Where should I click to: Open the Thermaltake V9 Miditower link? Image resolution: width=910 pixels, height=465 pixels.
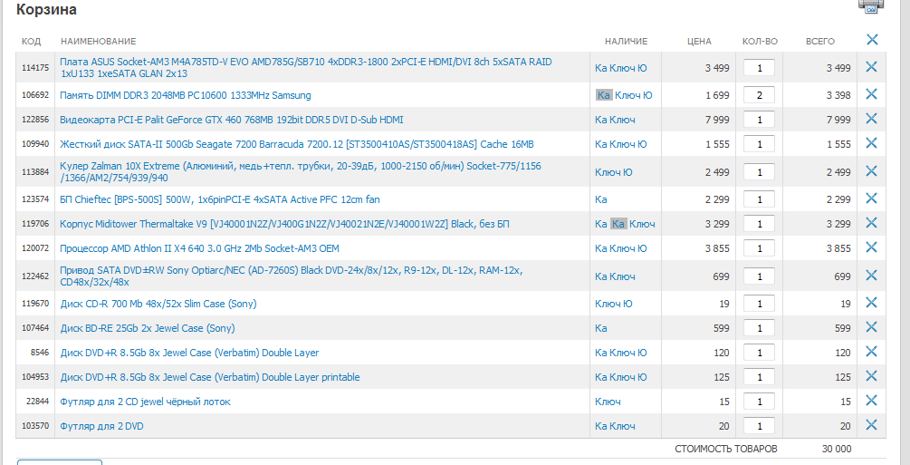(284, 224)
